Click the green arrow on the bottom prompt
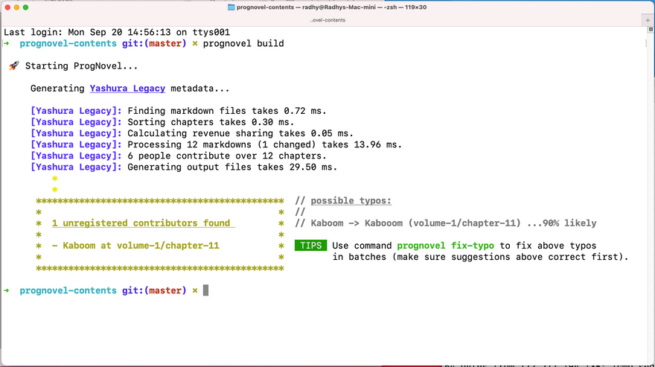The height and width of the screenshot is (367, 655). coord(7,290)
